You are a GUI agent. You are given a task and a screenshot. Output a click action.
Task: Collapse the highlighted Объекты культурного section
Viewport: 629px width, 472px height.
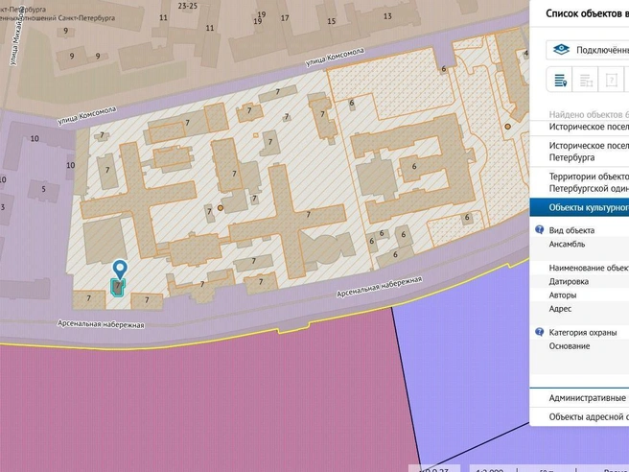(x=579, y=207)
